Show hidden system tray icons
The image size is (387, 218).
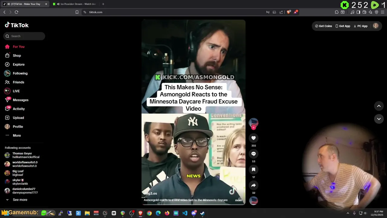pos(348,213)
